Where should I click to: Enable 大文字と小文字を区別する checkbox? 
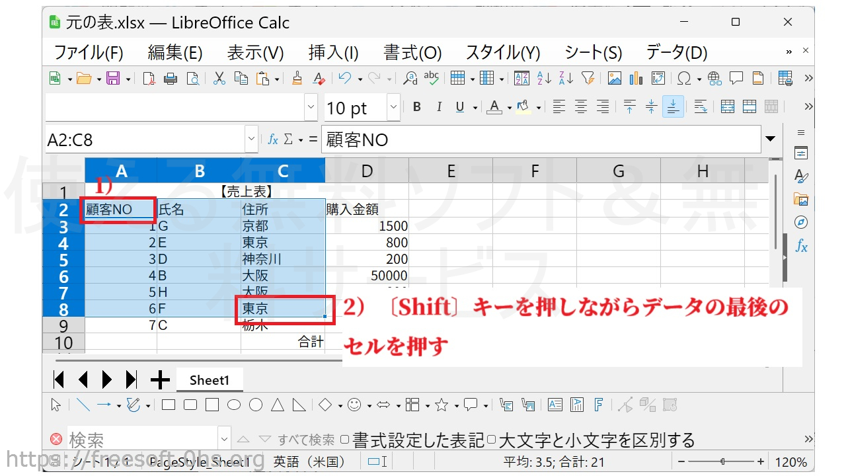(x=491, y=440)
